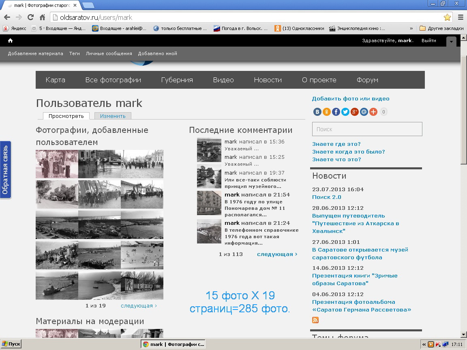Image resolution: width=467 pixels, height=350 pixels.
Task: Open the О проекте menu item
Action: coord(319,80)
